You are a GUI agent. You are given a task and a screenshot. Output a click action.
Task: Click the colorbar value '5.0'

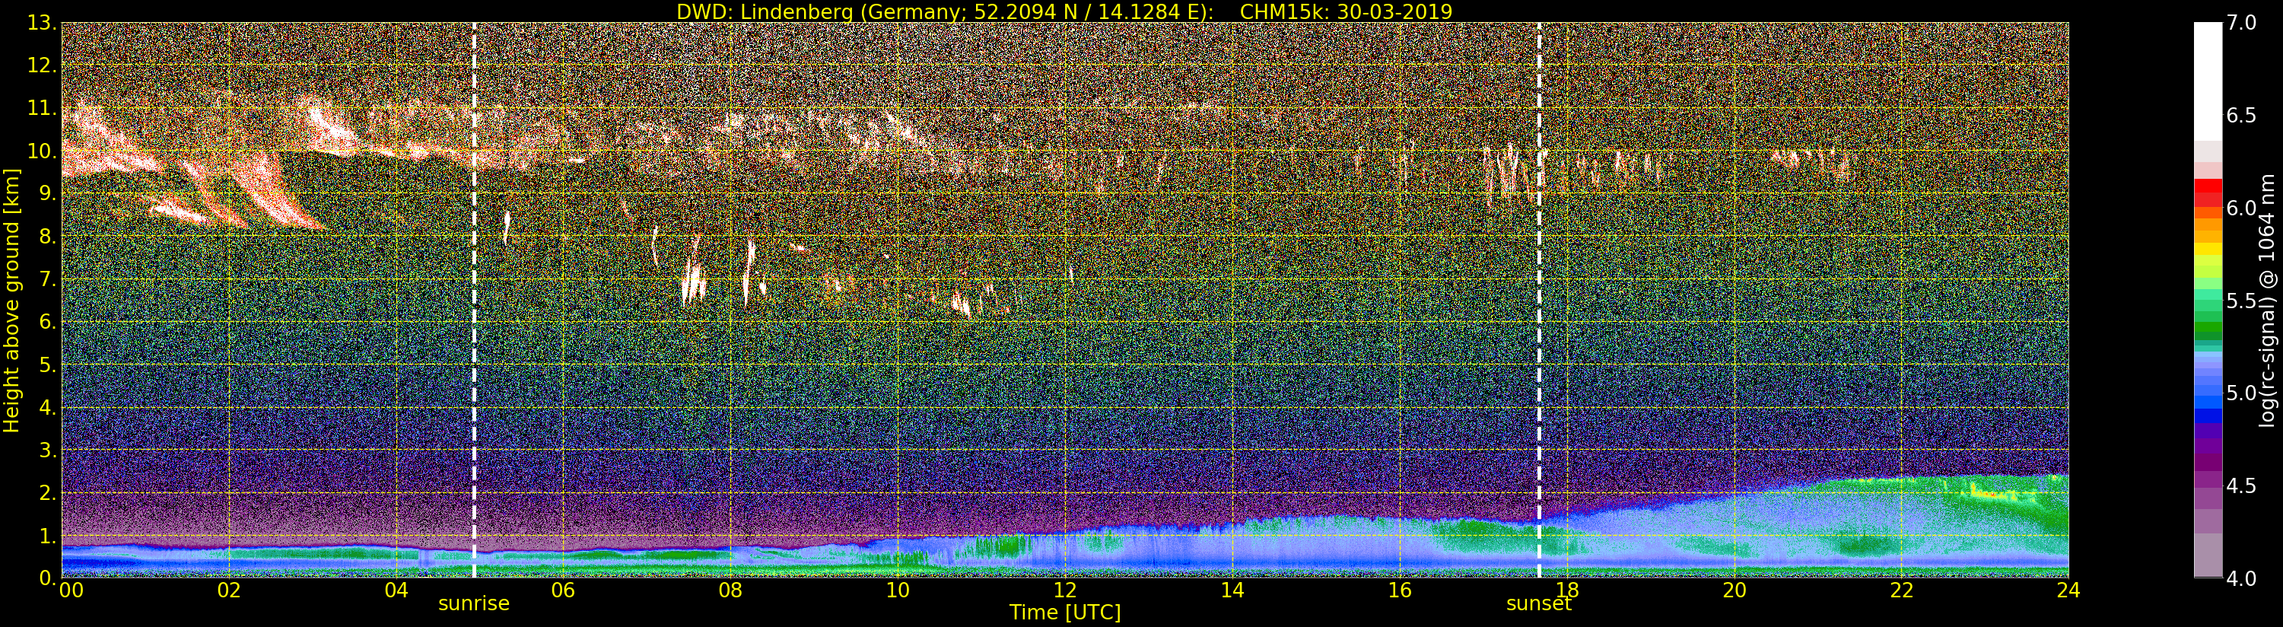2241,393
